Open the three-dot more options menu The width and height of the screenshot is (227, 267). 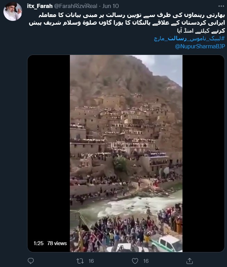pos(221,6)
